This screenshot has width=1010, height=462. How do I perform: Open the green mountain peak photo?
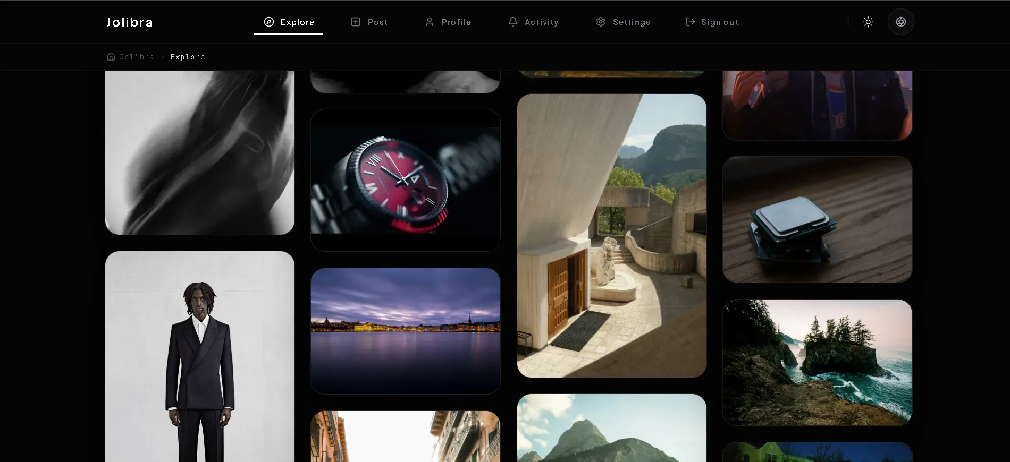[612, 428]
